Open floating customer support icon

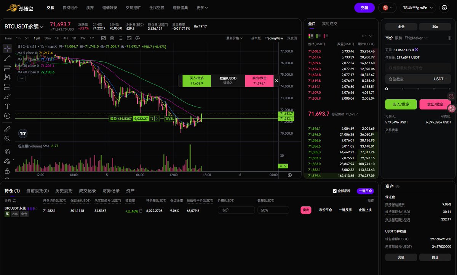tap(452, 108)
